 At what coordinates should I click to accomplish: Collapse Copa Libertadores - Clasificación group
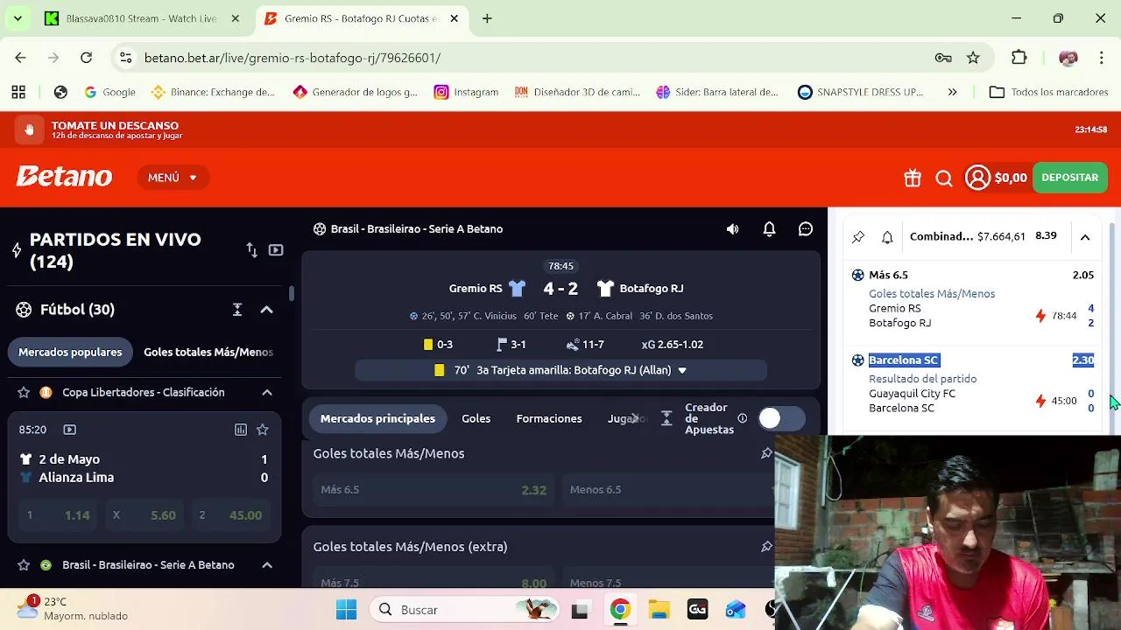point(266,393)
